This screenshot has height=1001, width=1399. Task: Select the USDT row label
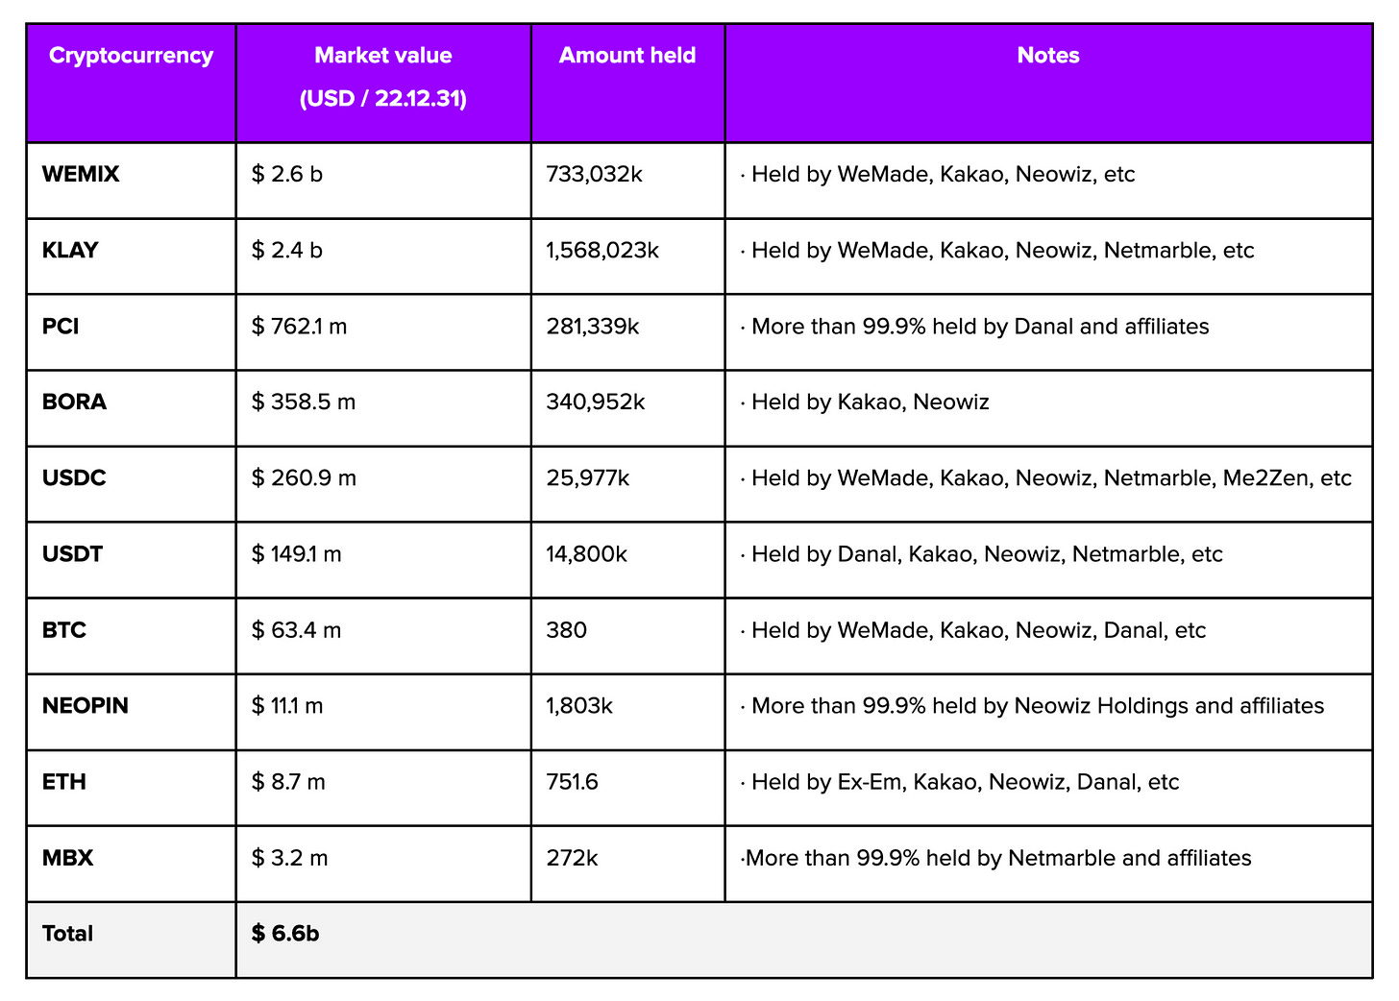(x=72, y=554)
